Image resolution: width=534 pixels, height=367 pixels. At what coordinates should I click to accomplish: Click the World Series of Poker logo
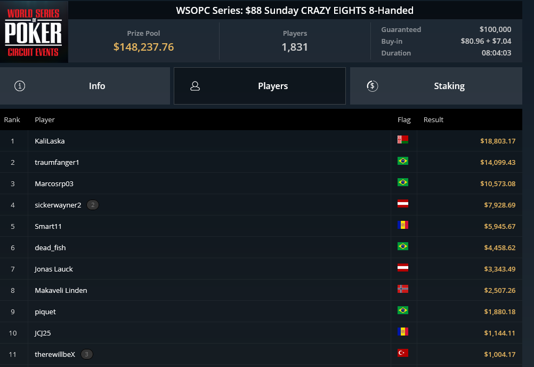click(x=34, y=31)
